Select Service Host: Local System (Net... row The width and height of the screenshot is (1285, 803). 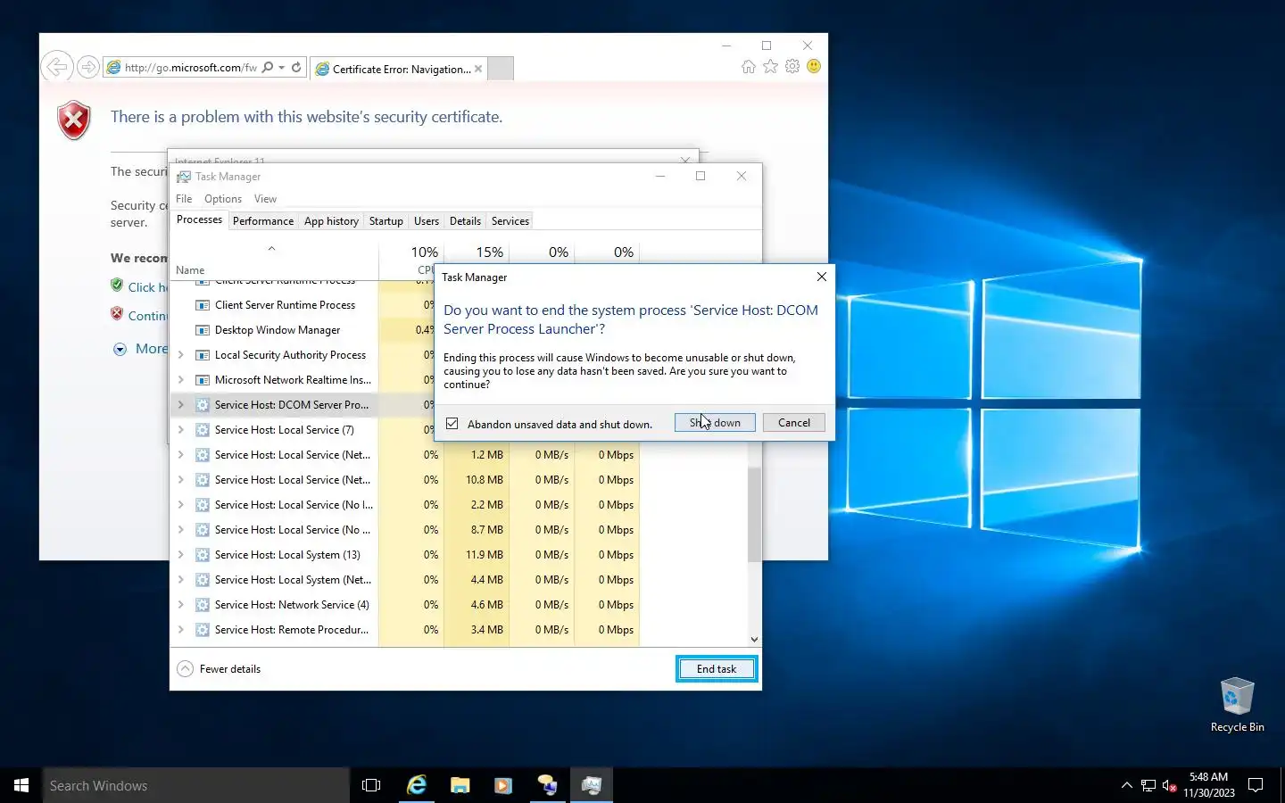click(x=405, y=580)
